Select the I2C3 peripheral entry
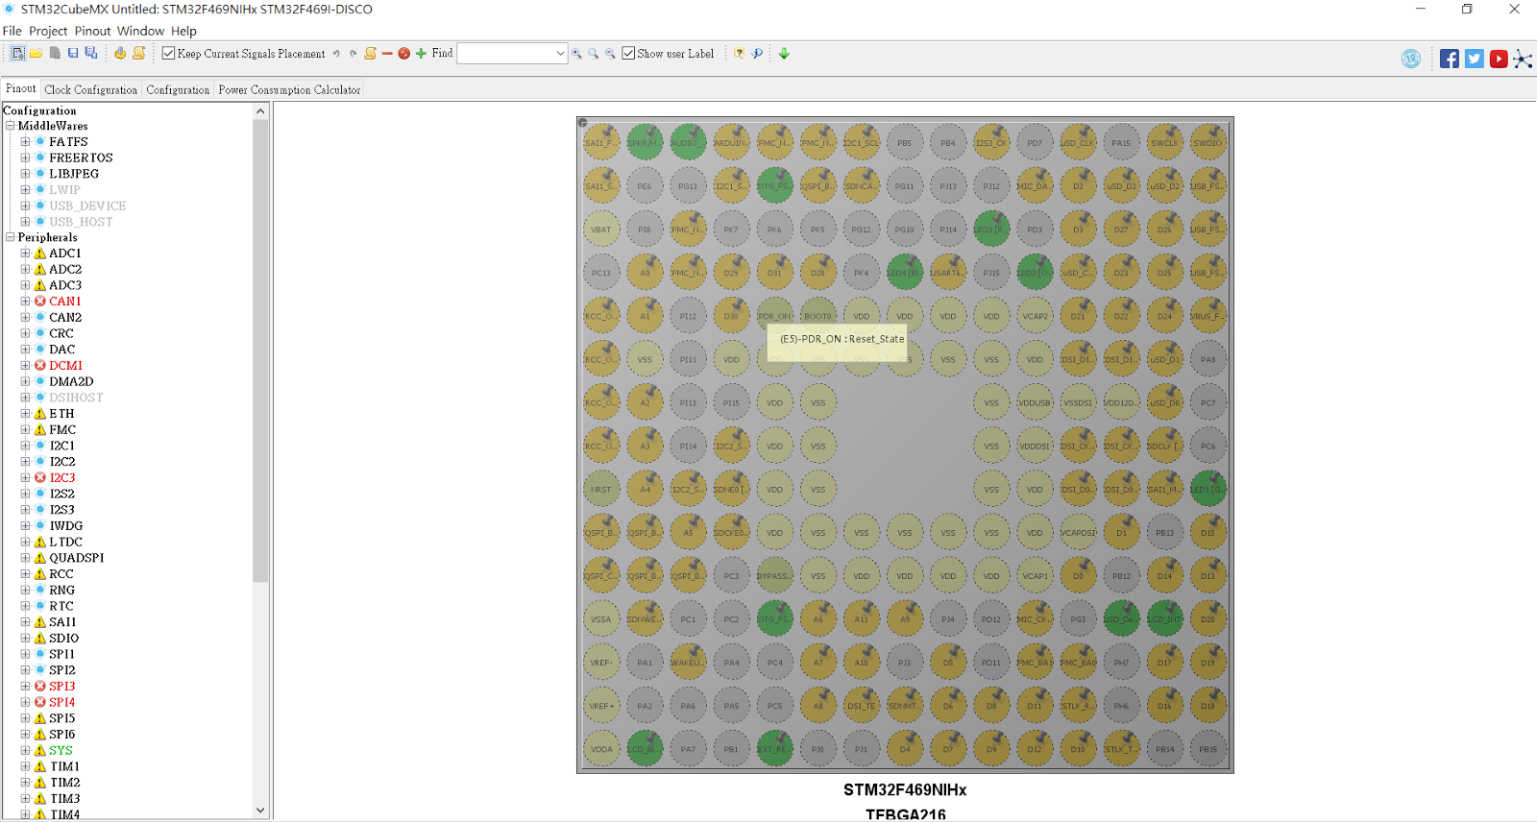This screenshot has height=822, width=1537. coord(62,478)
